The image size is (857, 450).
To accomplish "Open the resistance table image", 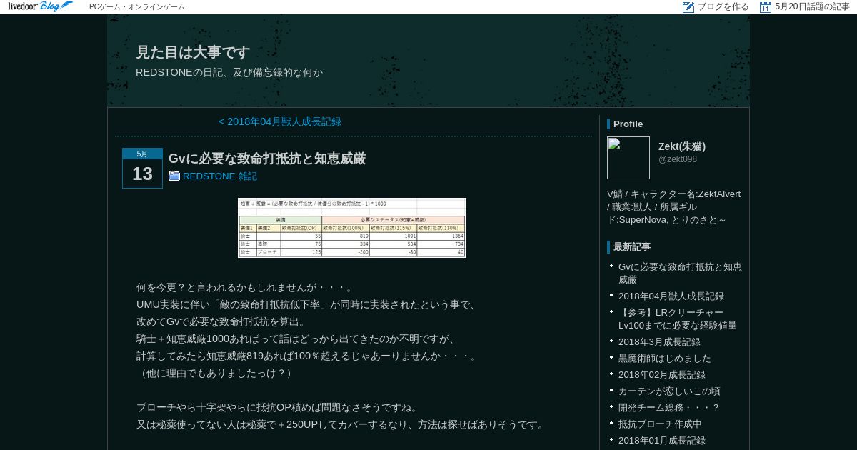I will tap(352, 228).
